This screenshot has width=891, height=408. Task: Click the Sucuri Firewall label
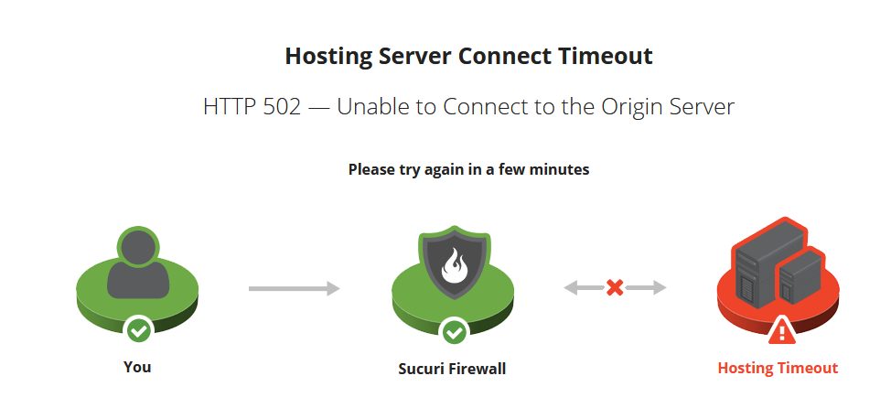[x=452, y=369]
